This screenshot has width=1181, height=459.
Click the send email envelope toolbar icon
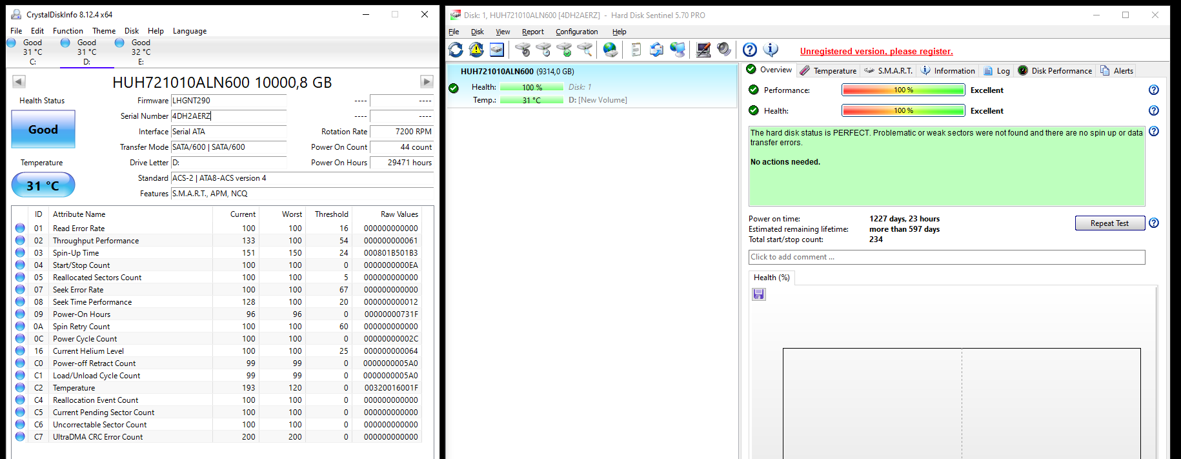657,49
